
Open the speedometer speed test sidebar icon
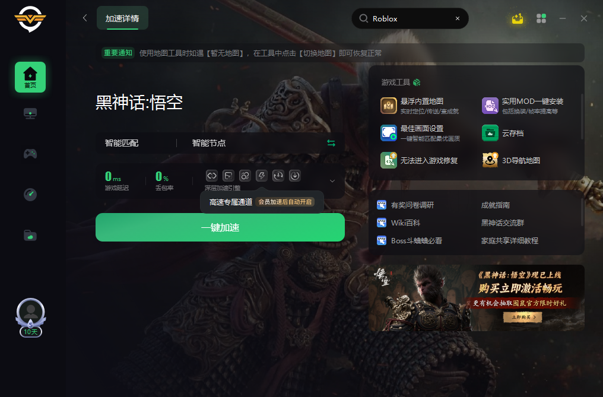30,194
